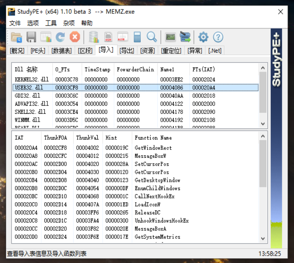
Task: Switch to the [PE头] tab
Action: (x=38, y=50)
